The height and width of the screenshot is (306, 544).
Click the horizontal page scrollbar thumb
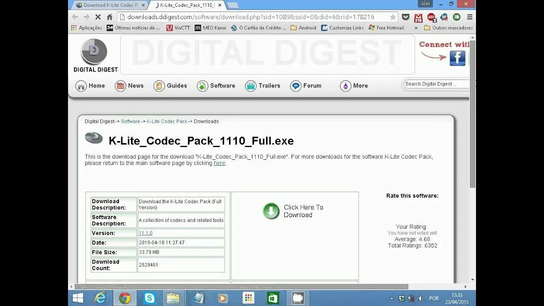pyautogui.click(x=241, y=287)
